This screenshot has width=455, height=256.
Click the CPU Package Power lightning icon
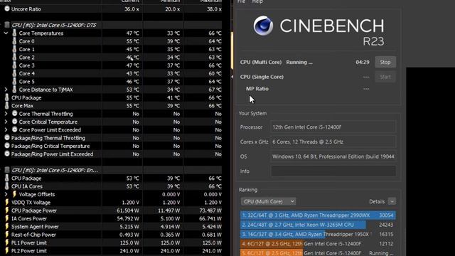coord(7,210)
